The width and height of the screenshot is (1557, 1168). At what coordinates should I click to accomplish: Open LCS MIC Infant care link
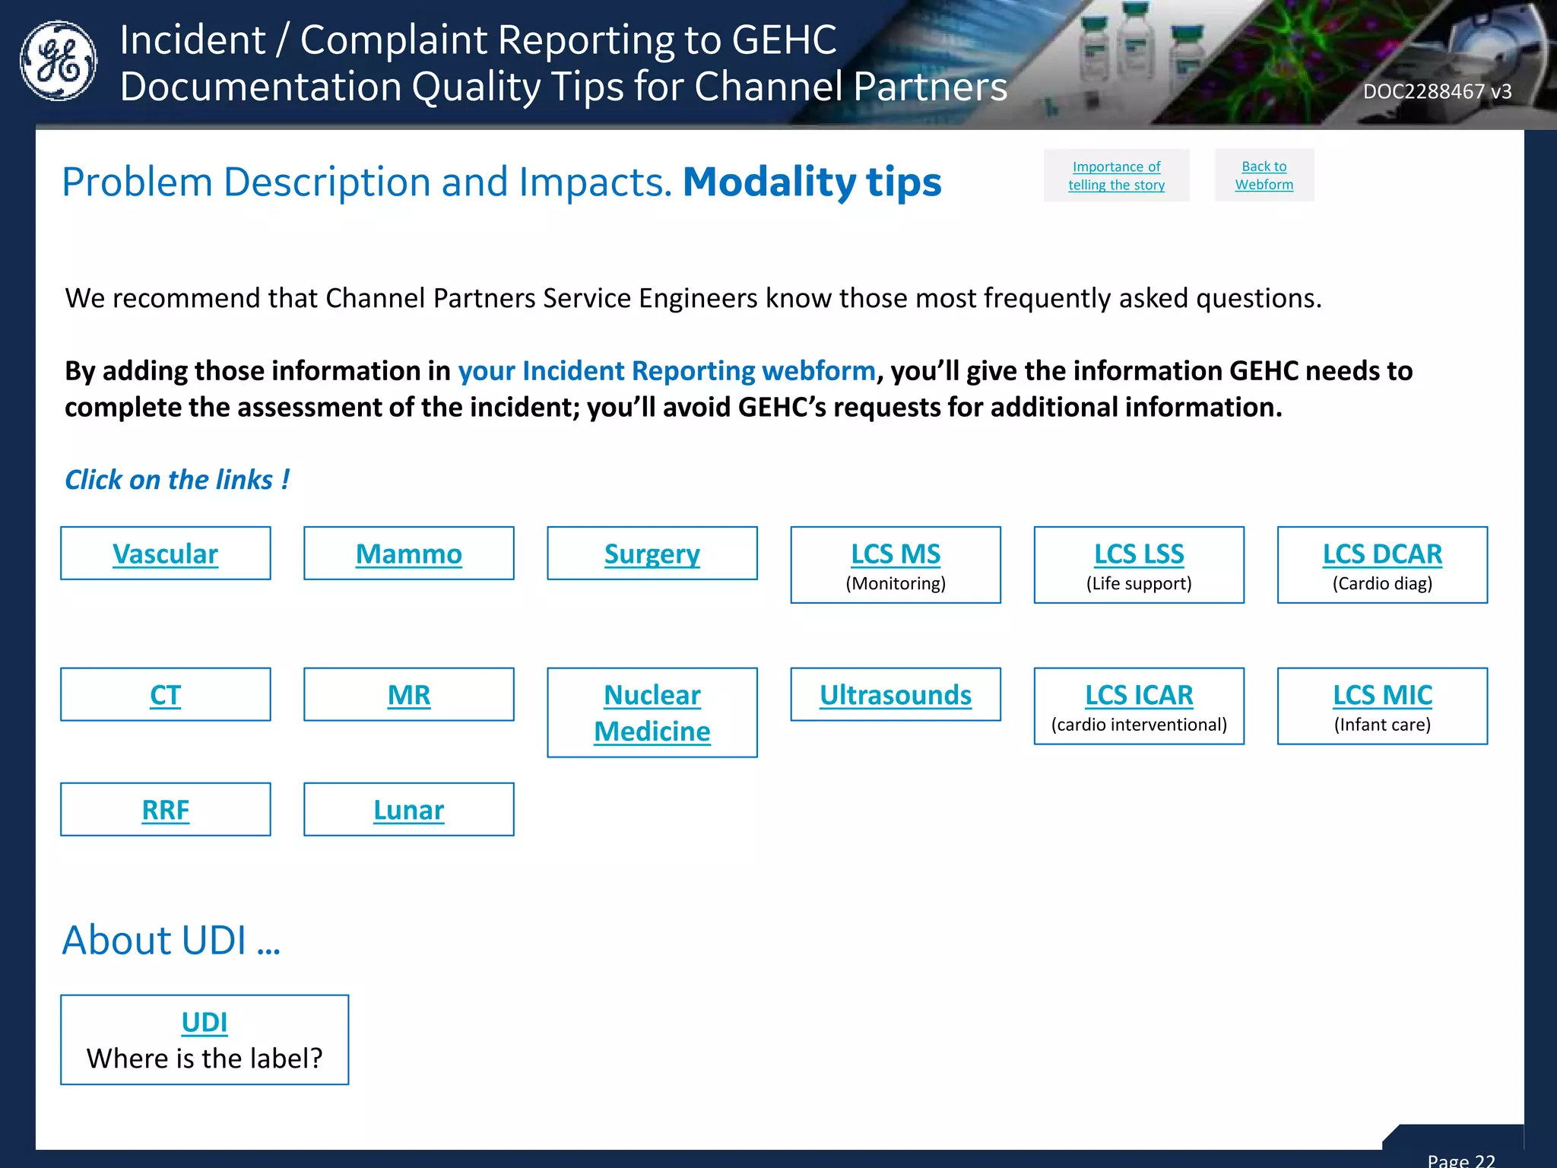1381,696
